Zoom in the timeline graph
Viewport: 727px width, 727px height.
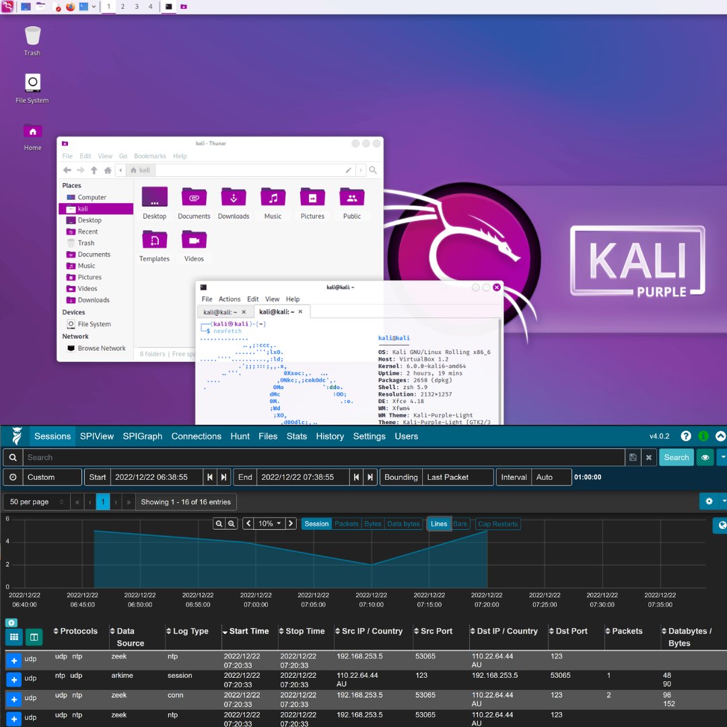coord(232,524)
